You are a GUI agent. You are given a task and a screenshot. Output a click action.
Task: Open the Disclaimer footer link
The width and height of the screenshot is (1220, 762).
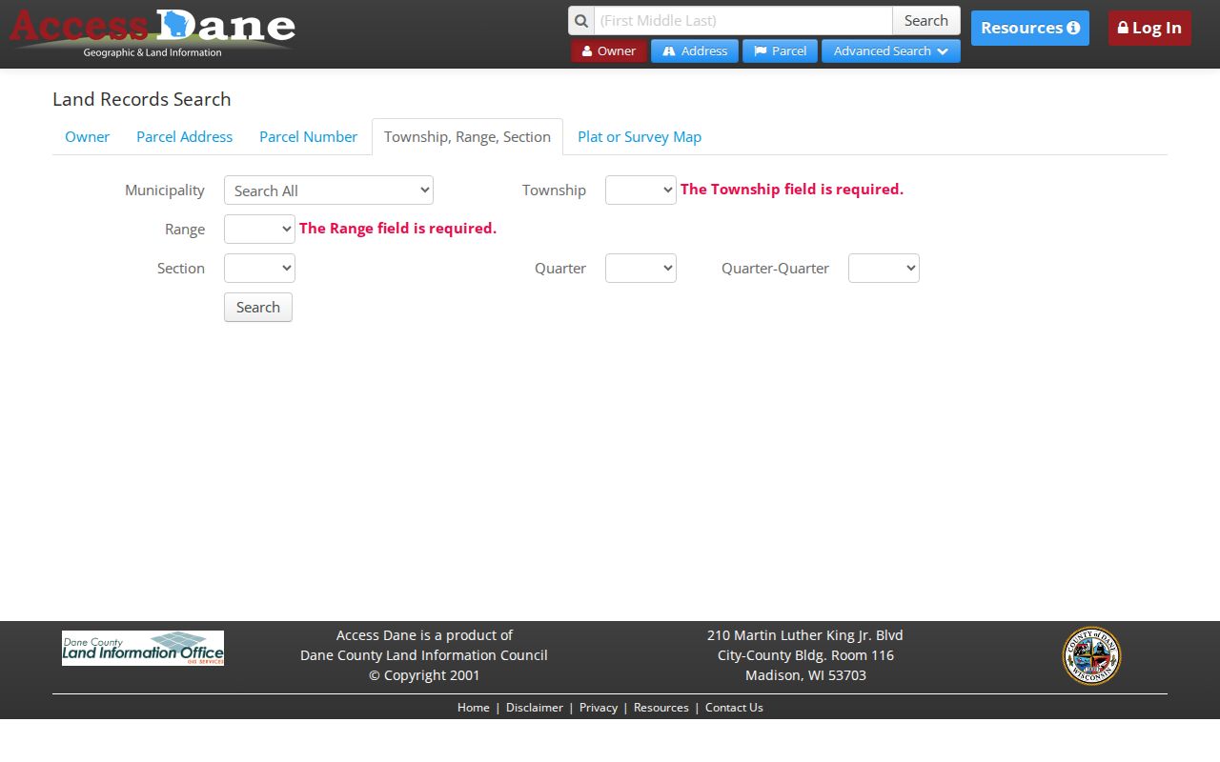pos(535,708)
